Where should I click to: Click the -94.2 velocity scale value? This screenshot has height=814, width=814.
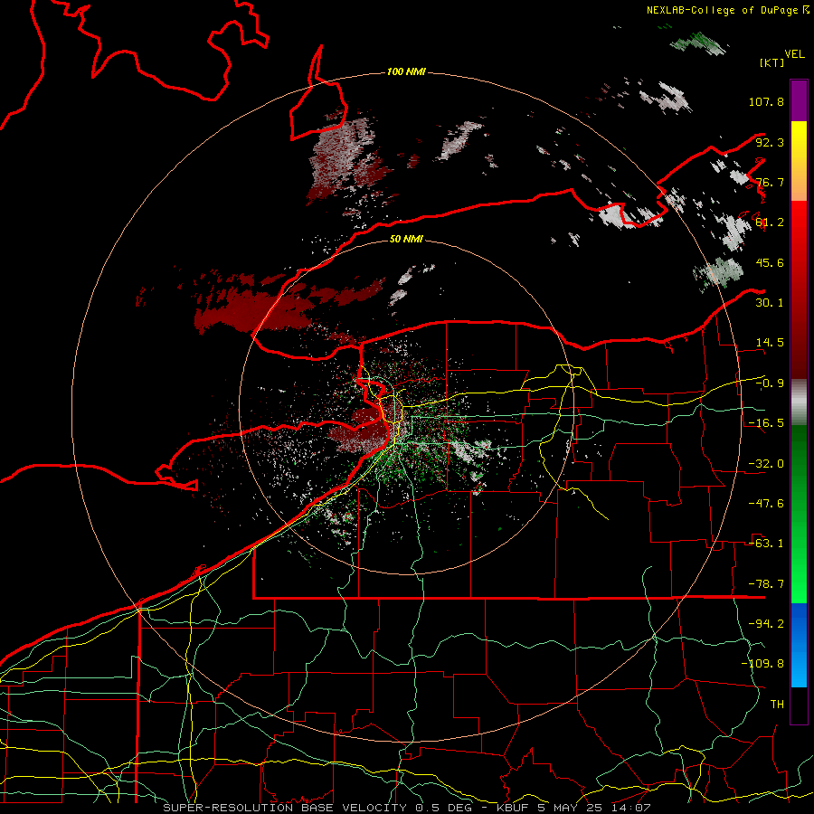click(x=766, y=624)
